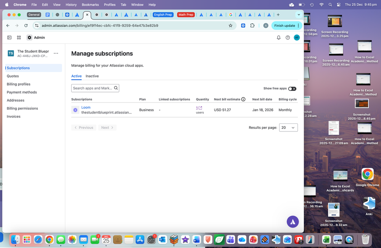
Task: Open the Google Chrome desktop shortcut
Action: (x=367, y=177)
